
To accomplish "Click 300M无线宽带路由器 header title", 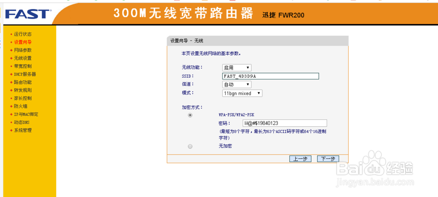I will 183,14.
